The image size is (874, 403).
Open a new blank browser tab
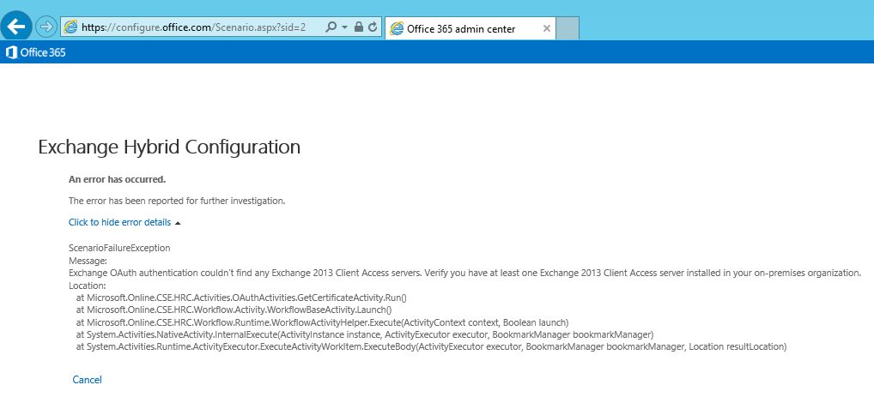tap(568, 28)
